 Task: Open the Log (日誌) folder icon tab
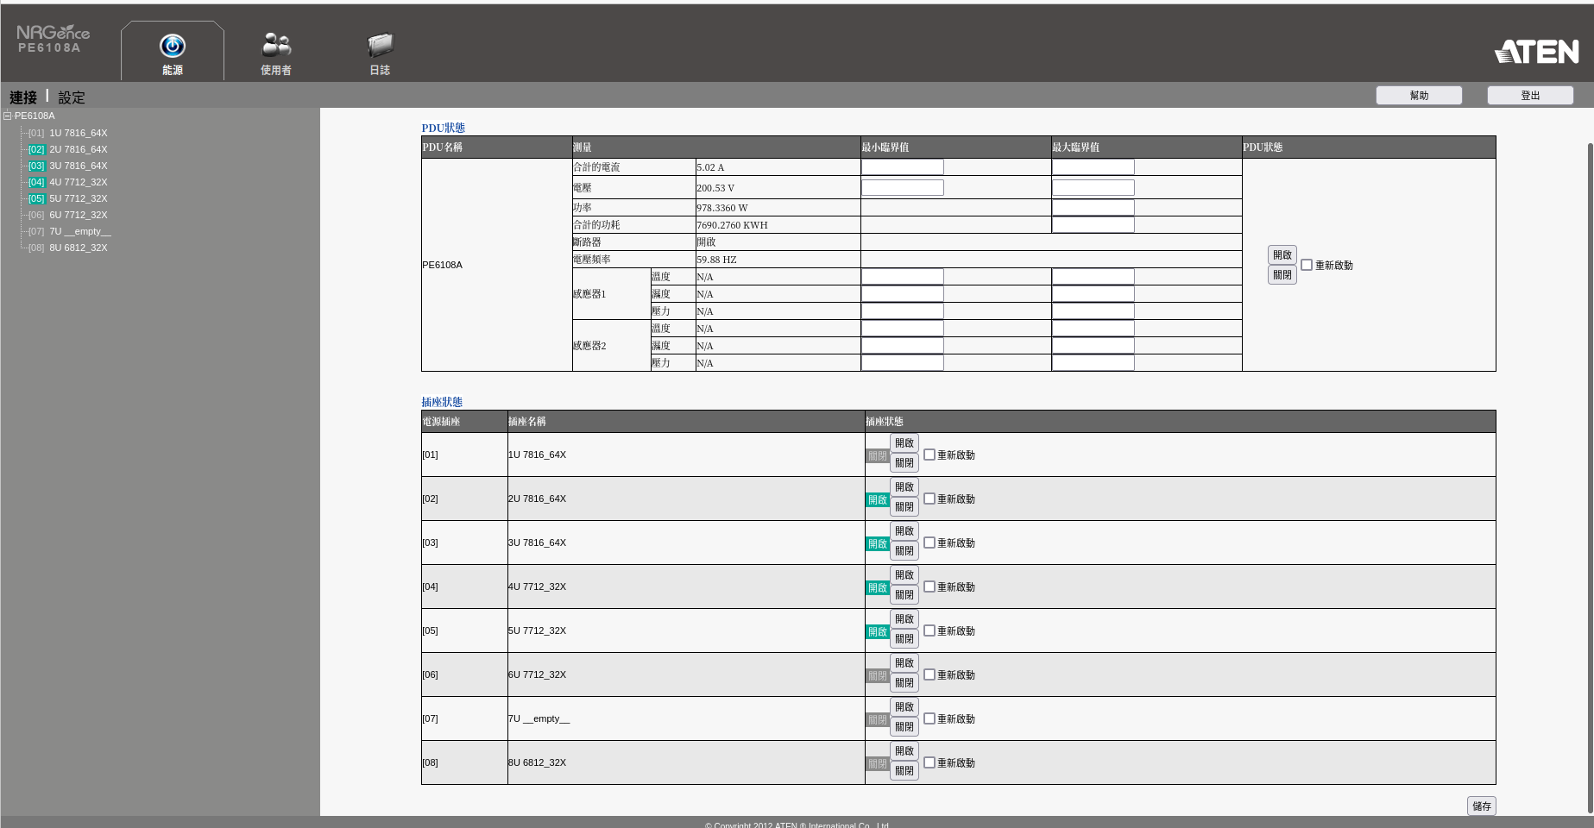coord(380,45)
